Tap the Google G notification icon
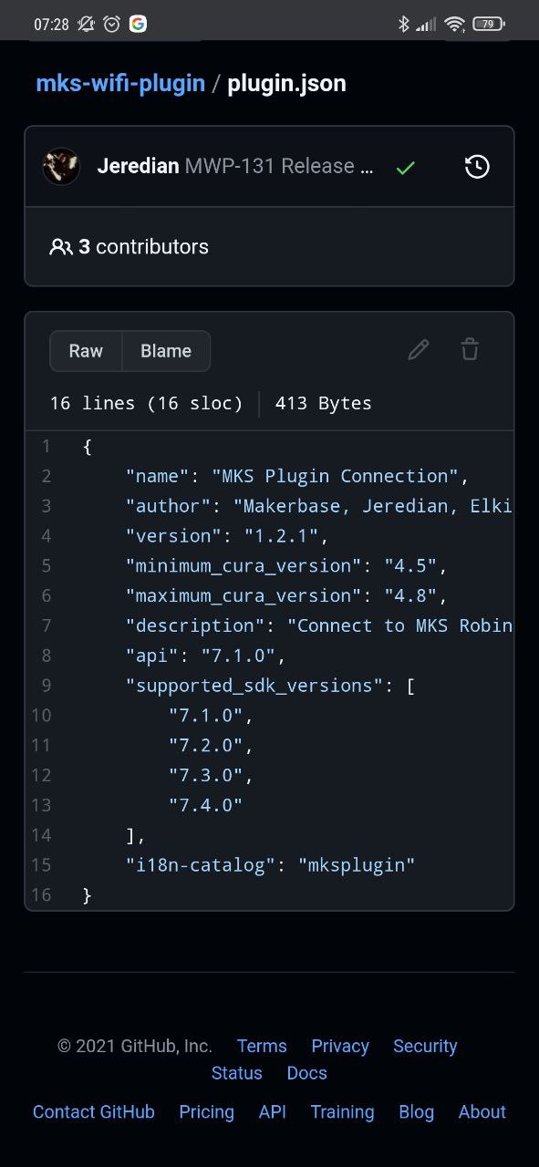Screen dimensions: 539x1167 pyautogui.click(x=138, y=25)
